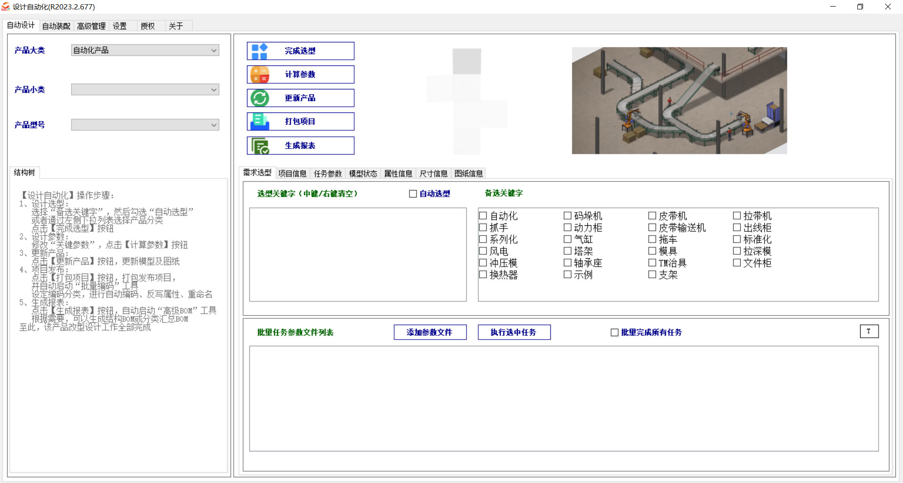Viewport: 903px width, 483px height.
Task: Click the T icon near the batch task list
Action: [869, 331]
